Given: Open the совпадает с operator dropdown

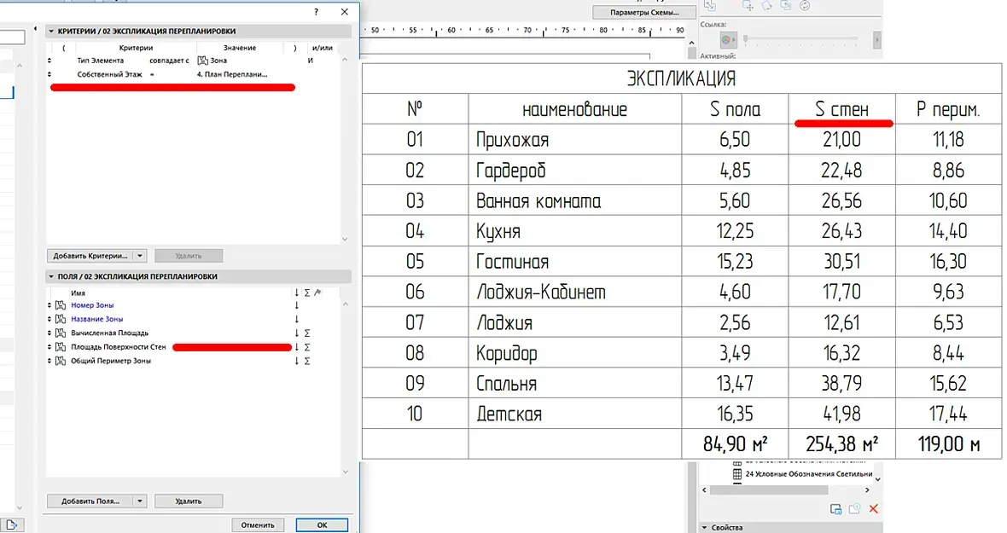Looking at the screenshot, I should pos(169,61).
